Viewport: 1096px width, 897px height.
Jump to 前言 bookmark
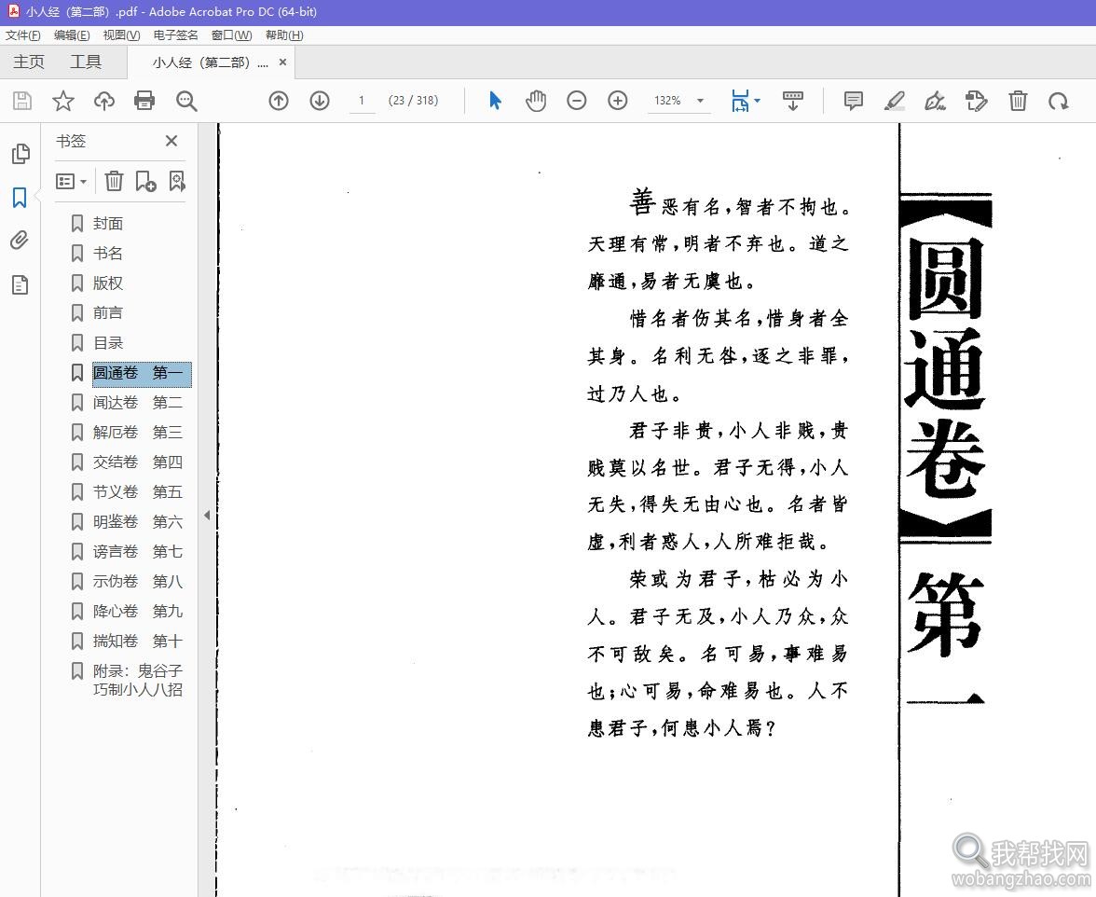108,313
